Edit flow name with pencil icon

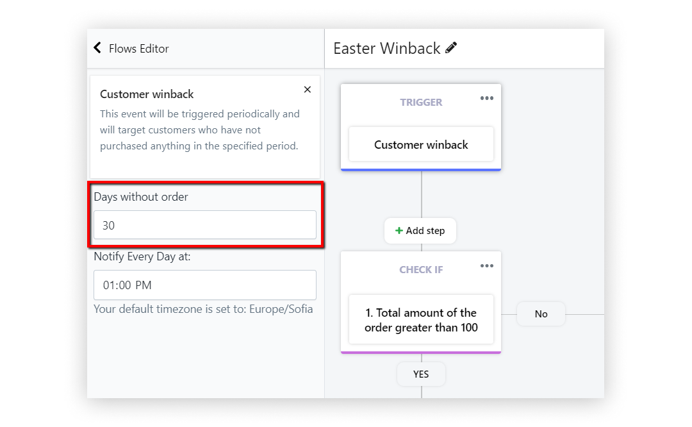(x=451, y=47)
